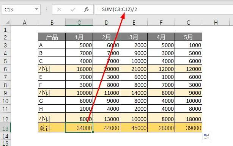This screenshot has width=233, height=146.
Task: Click product cell labeled A
Action: (x=52, y=45)
